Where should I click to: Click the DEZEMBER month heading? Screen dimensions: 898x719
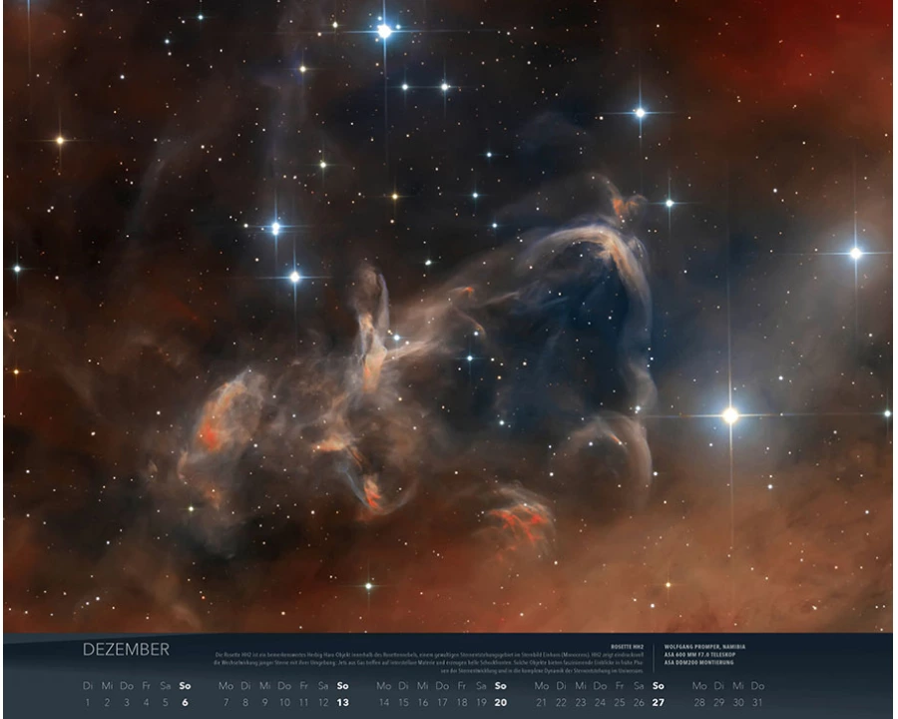(126, 650)
